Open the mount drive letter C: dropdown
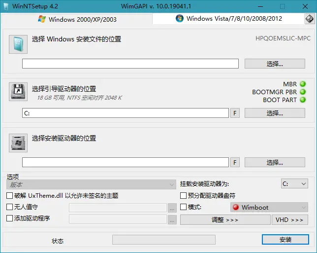The height and width of the screenshot is (253, 317). click(294, 184)
